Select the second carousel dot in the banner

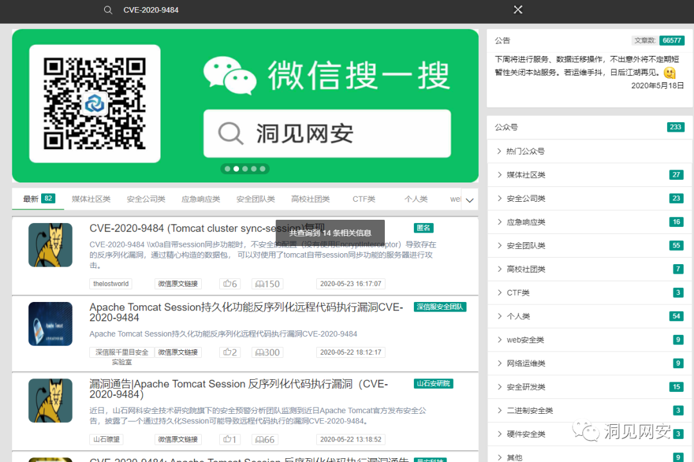pos(236,168)
